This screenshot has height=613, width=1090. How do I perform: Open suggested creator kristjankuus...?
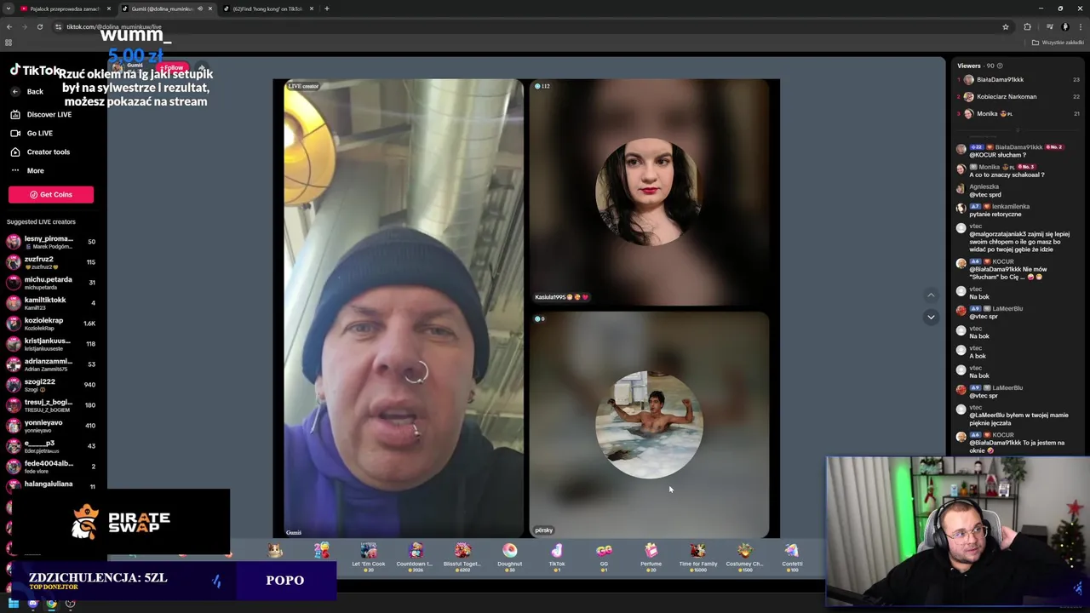51,344
